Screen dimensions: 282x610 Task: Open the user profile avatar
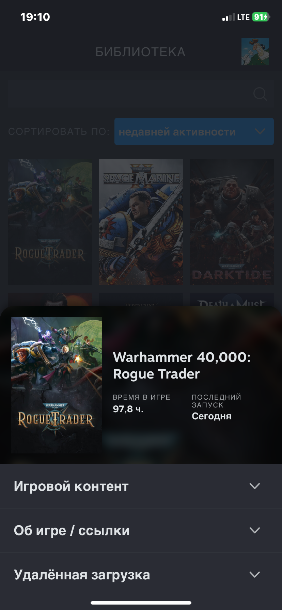pyautogui.click(x=255, y=52)
